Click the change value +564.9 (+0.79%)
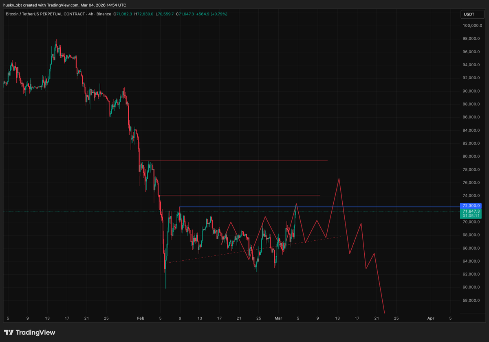Image resolution: width=489 pixels, height=342 pixels. tap(211, 14)
